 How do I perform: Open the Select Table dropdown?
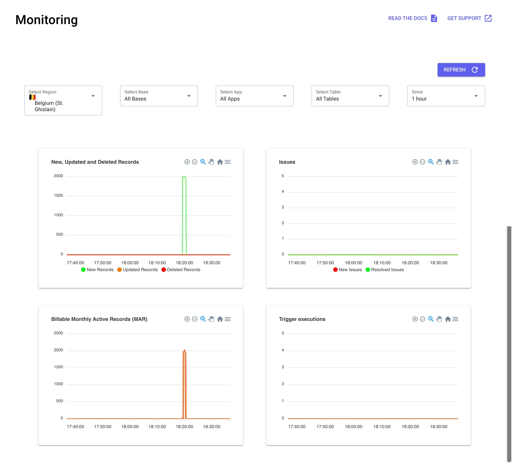(x=350, y=96)
